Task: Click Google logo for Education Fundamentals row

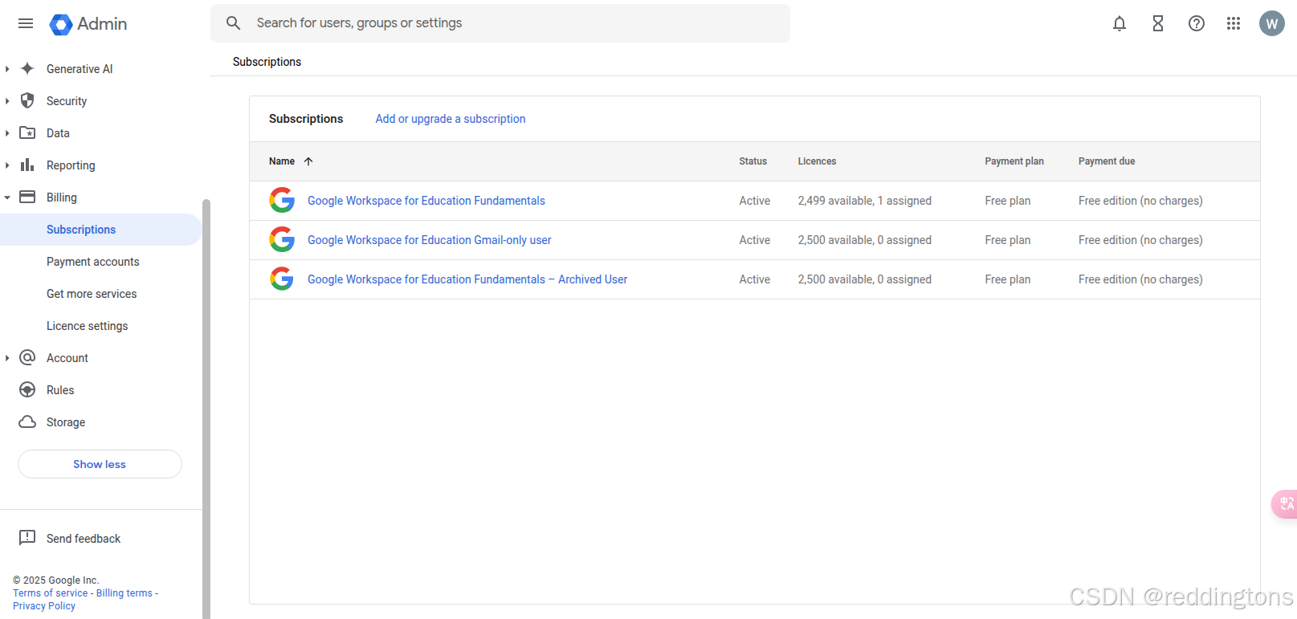Action: click(282, 201)
